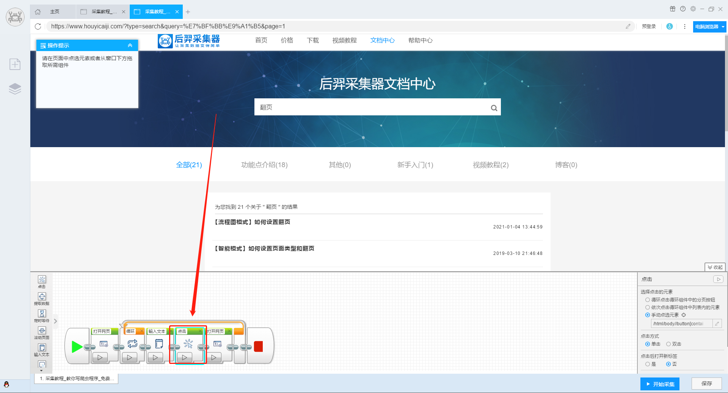Screen dimensions: 728x393
Task: Switch to the 主页 home tab
Action: [x=52, y=12]
